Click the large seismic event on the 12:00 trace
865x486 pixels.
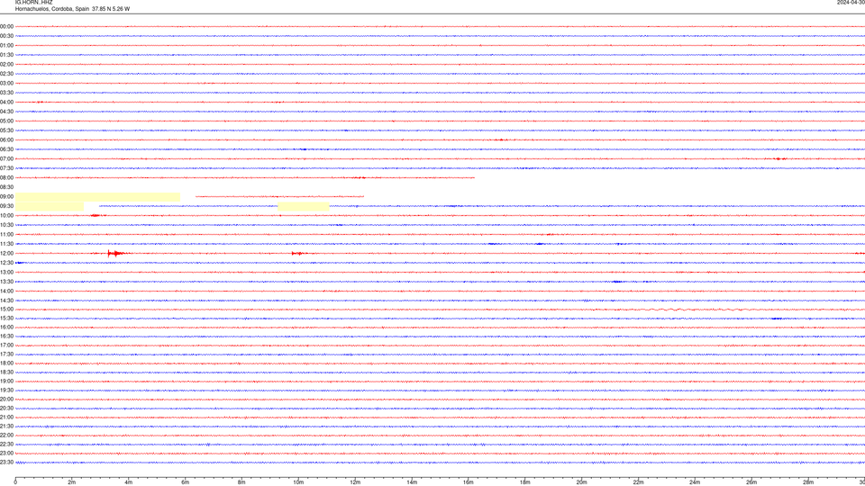pyautogui.click(x=117, y=254)
